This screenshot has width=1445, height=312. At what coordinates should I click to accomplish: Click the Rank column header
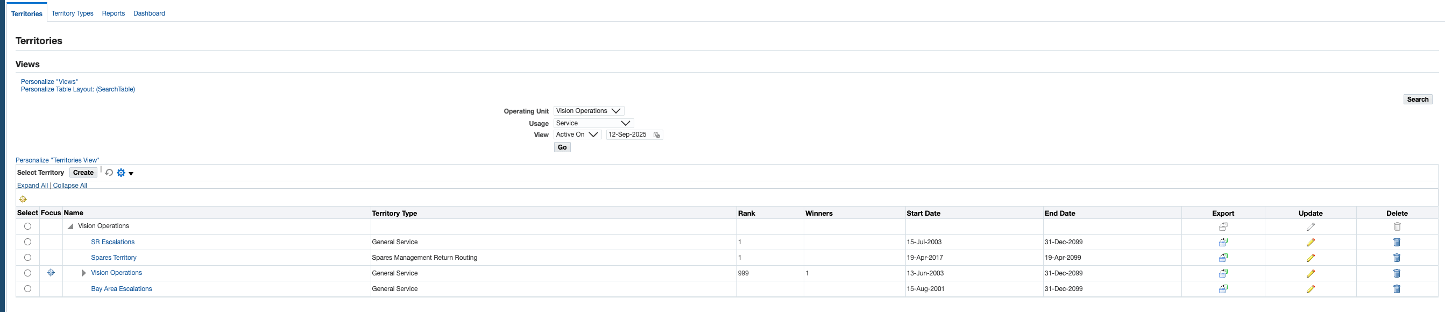(x=747, y=213)
